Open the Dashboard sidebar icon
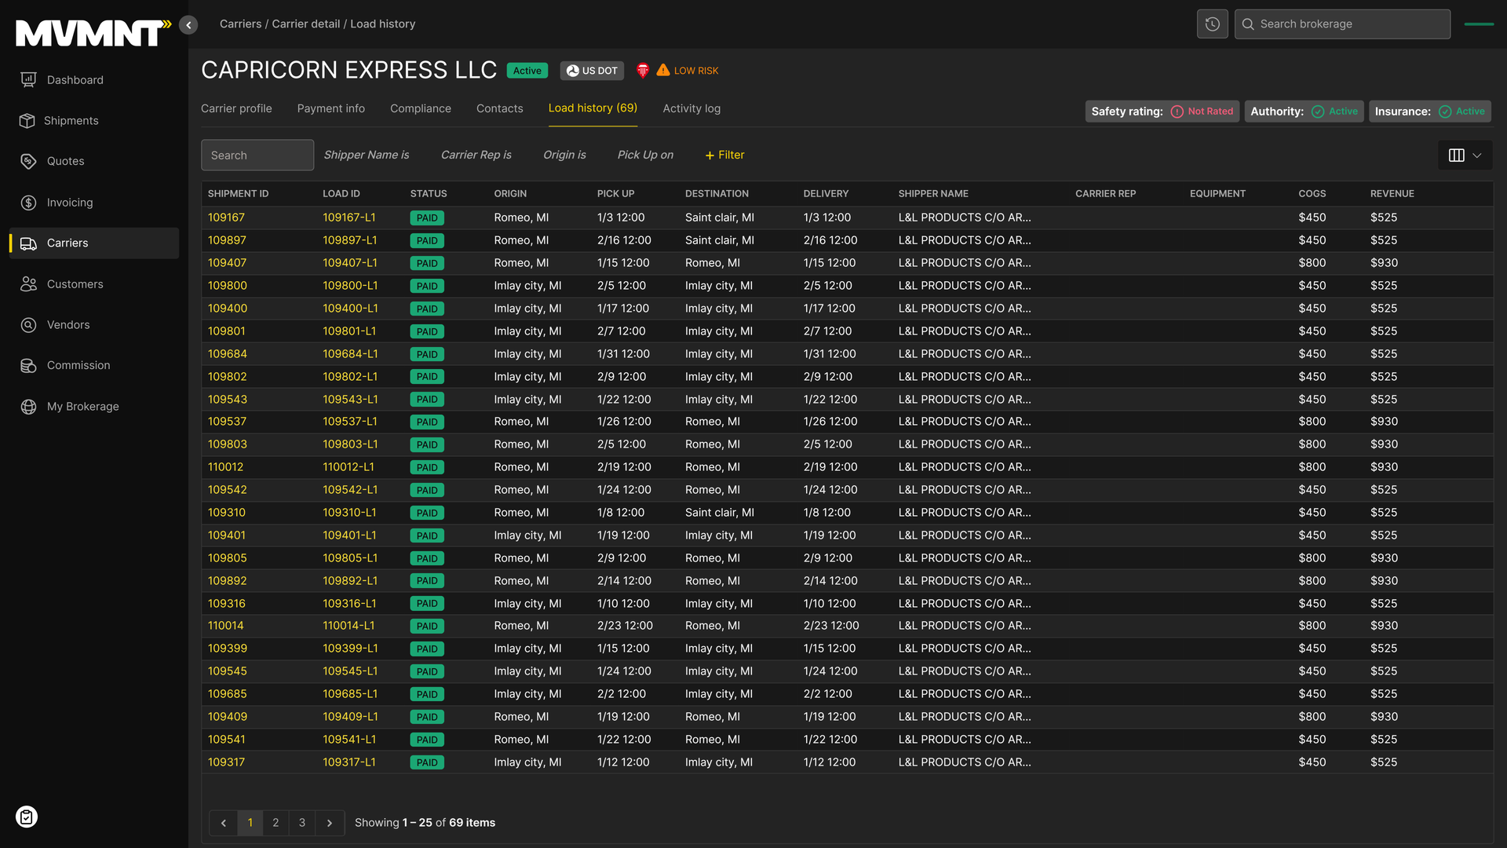The height and width of the screenshot is (848, 1507). click(x=28, y=79)
